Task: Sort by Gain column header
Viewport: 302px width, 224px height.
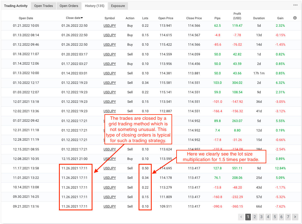Action: 280,18
